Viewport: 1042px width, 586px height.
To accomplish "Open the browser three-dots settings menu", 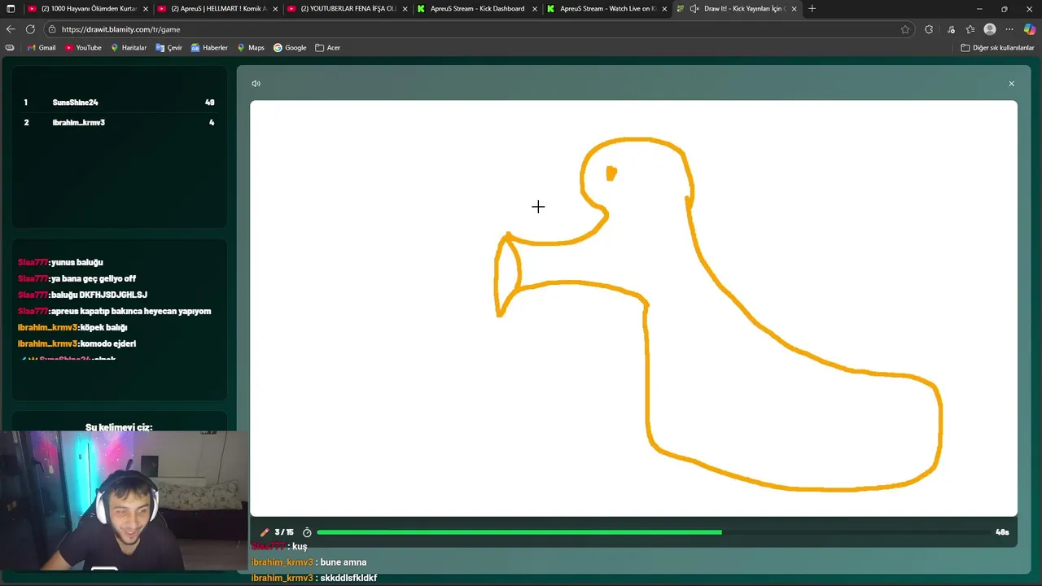I will pos(1009,29).
